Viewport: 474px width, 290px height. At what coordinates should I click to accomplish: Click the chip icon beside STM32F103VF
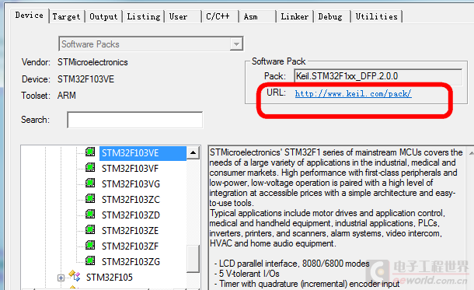[x=90, y=167]
